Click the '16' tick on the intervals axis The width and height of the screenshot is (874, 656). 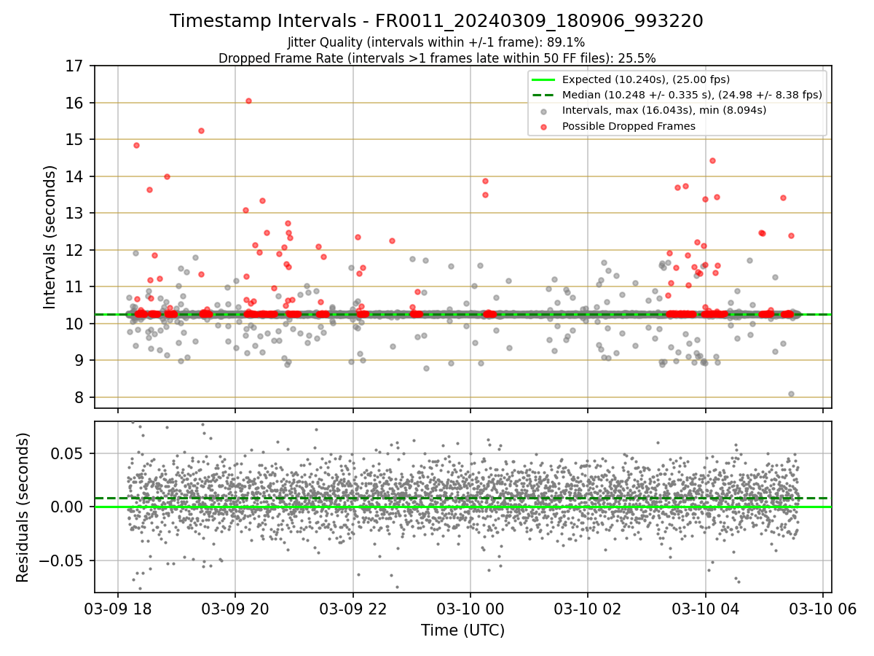tap(76, 103)
